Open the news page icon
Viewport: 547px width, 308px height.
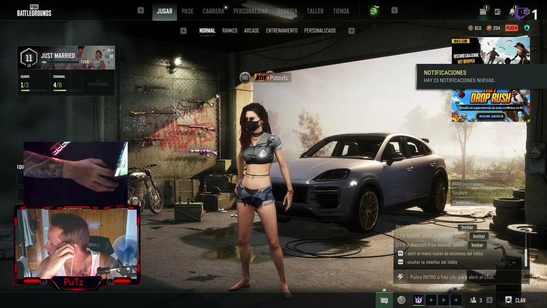pos(497,12)
